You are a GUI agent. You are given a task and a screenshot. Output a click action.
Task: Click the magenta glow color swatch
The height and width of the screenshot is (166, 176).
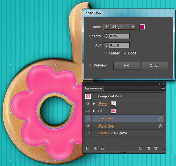(x=142, y=27)
